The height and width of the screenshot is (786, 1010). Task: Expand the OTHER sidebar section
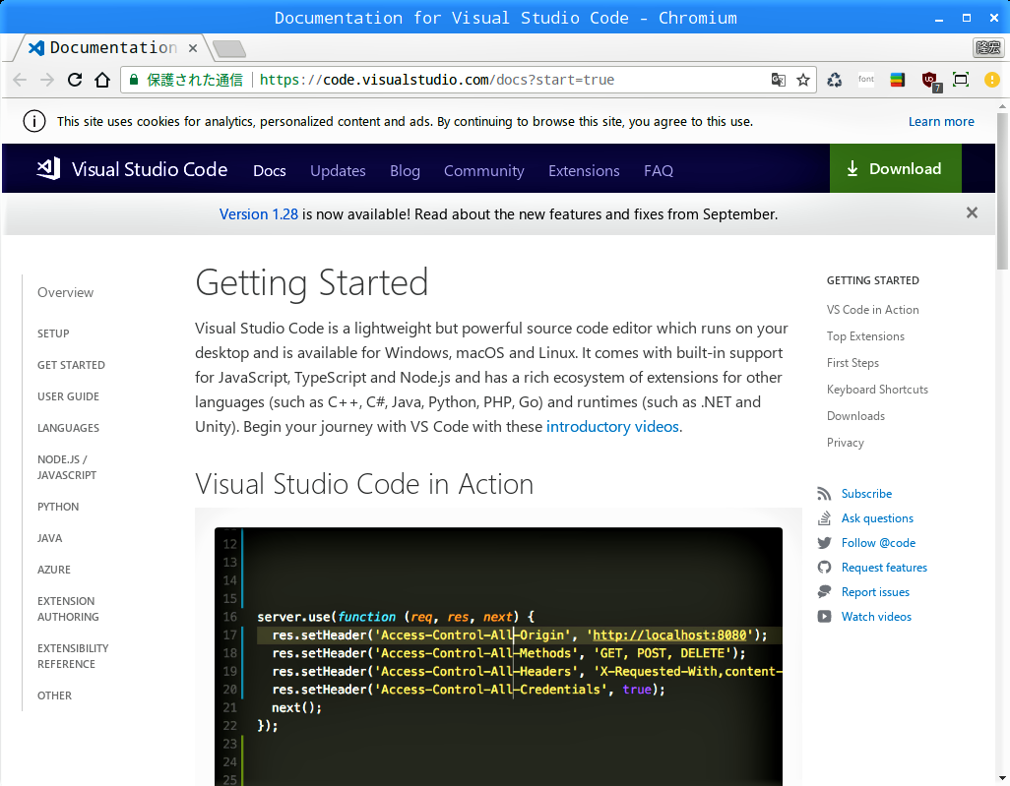[x=55, y=695]
